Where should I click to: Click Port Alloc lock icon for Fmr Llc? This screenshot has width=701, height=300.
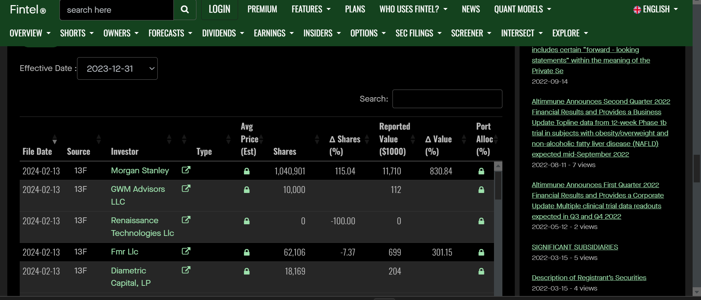[481, 252]
